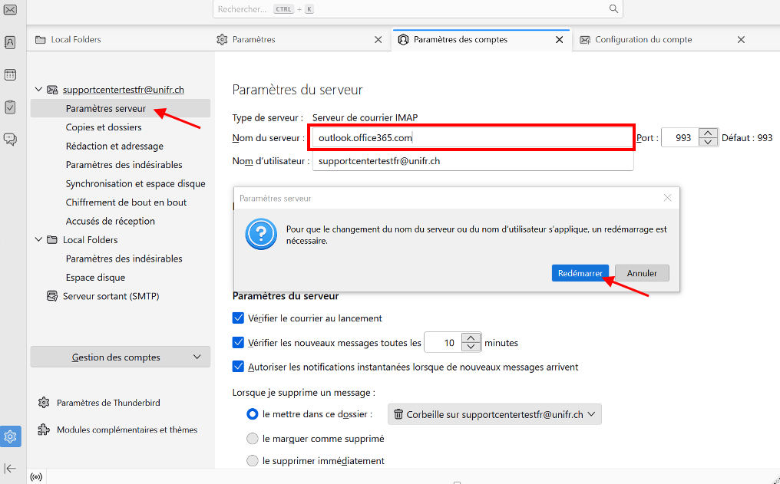Open the Mail space icon
The width and height of the screenshot is (780, 484).
click(x=10, y=9)
